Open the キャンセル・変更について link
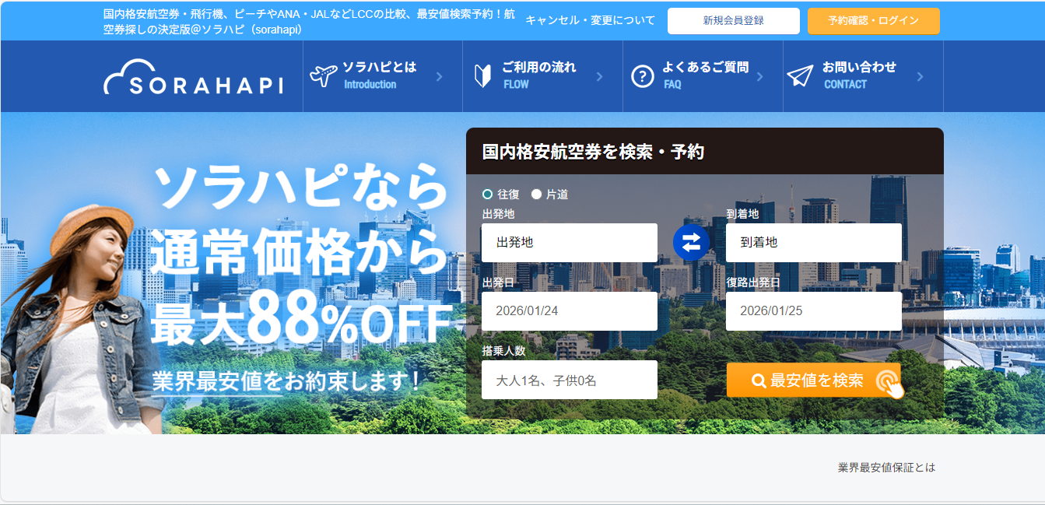Viewport: 1045px width, 505px height. pyautogui.click(x=591, y=21)
